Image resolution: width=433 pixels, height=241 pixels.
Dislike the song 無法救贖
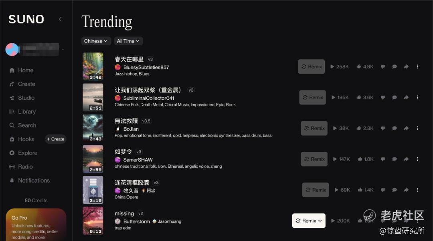pyautogui.click(x=383, y=128)
